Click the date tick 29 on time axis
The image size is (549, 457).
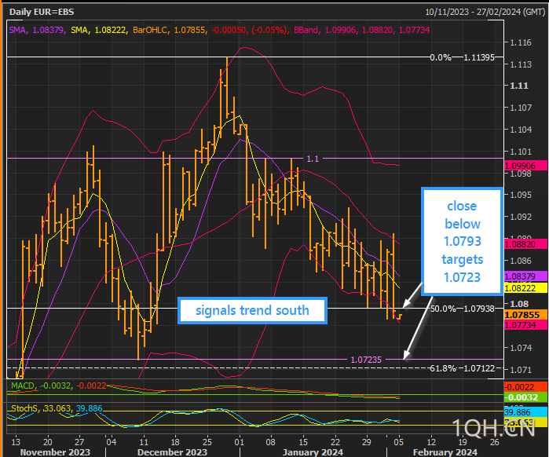tap(367, 442)
